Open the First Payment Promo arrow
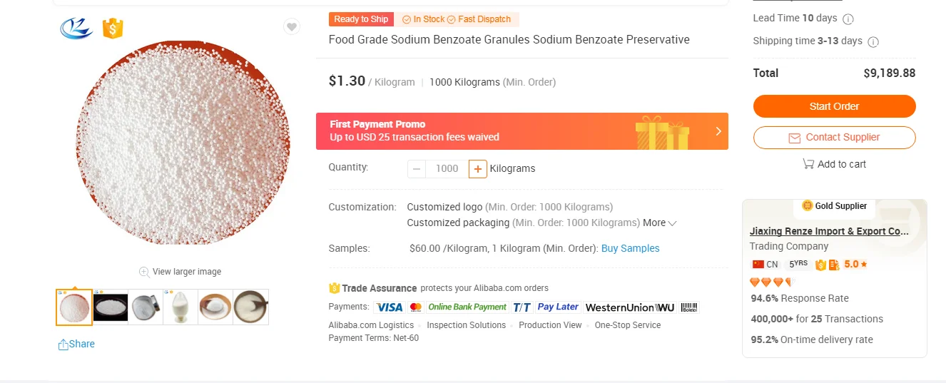 point(718,131)
